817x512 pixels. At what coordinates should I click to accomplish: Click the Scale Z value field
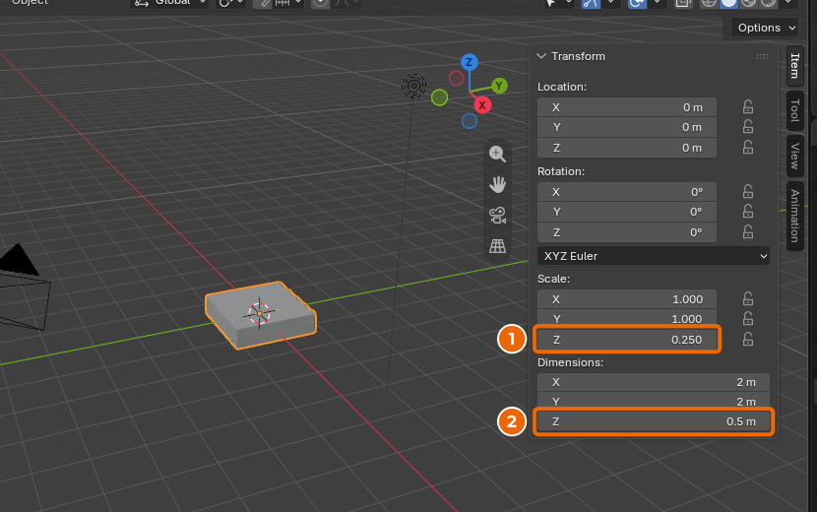(627, 340)
